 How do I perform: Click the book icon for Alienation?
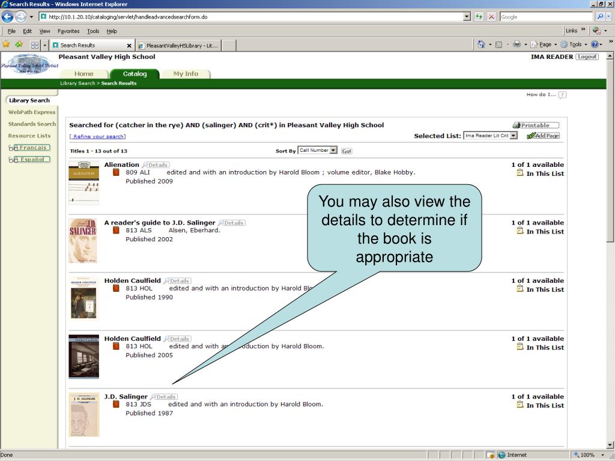click(x=116, y=172)
